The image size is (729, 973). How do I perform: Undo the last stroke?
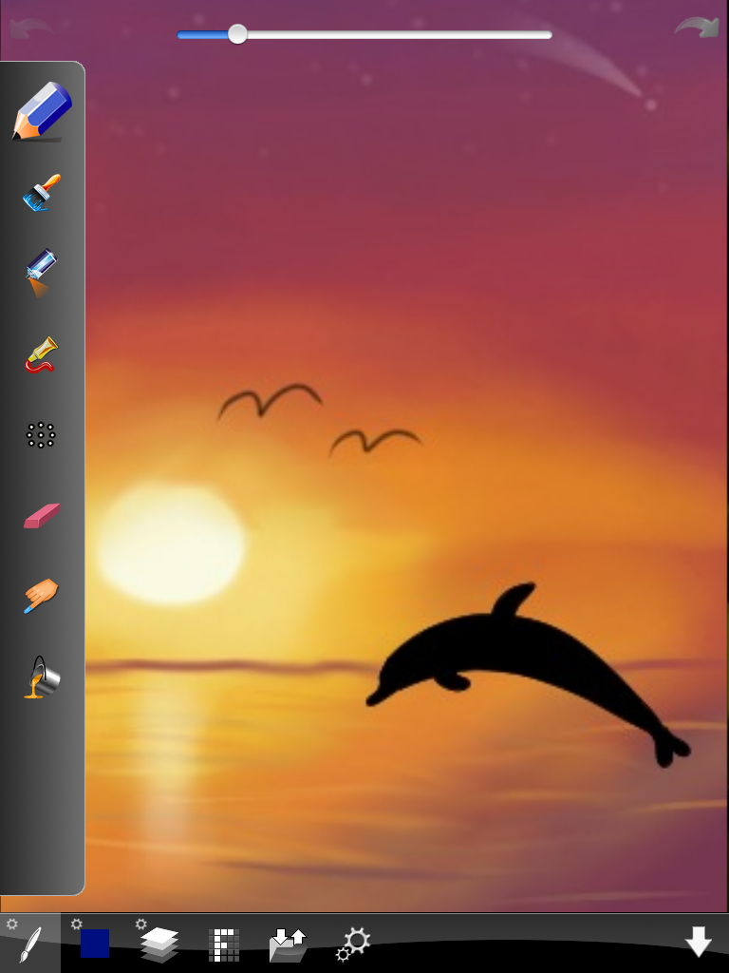tap(31, 29)
